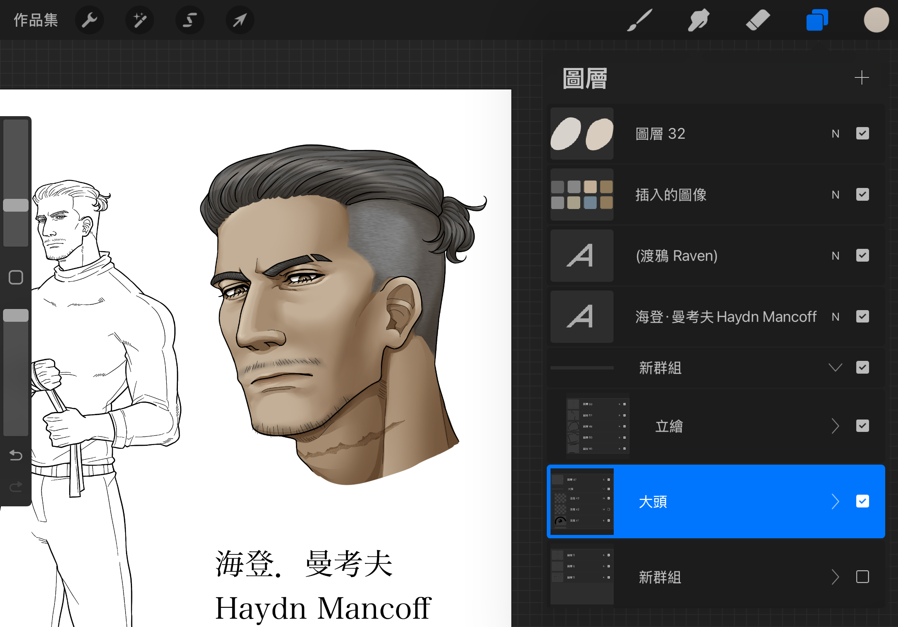Screen dimensions: 898x627
Task: Hide the 插入的圖像 layer
Action: [x=862, y=195]
